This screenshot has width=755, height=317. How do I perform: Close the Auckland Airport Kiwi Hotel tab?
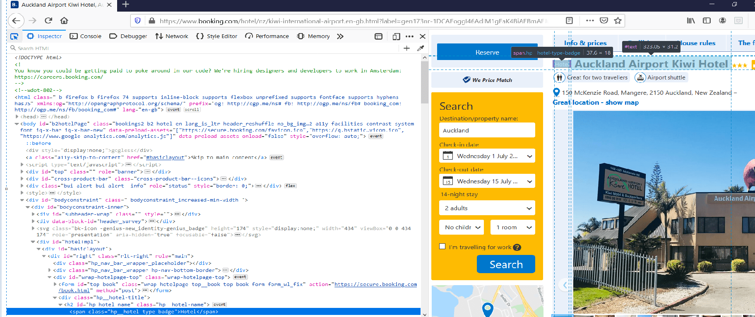click(109, 5)
